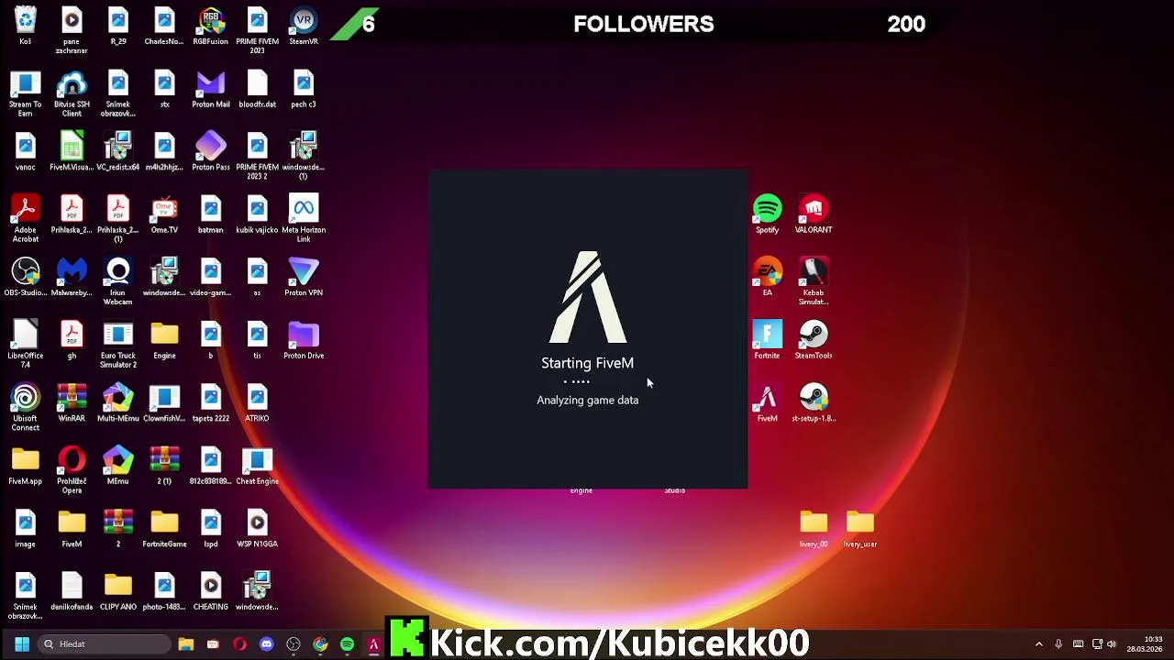Switch to FiveM in the taskbar
Screen dimensions: 1174x660
point(373,644)
